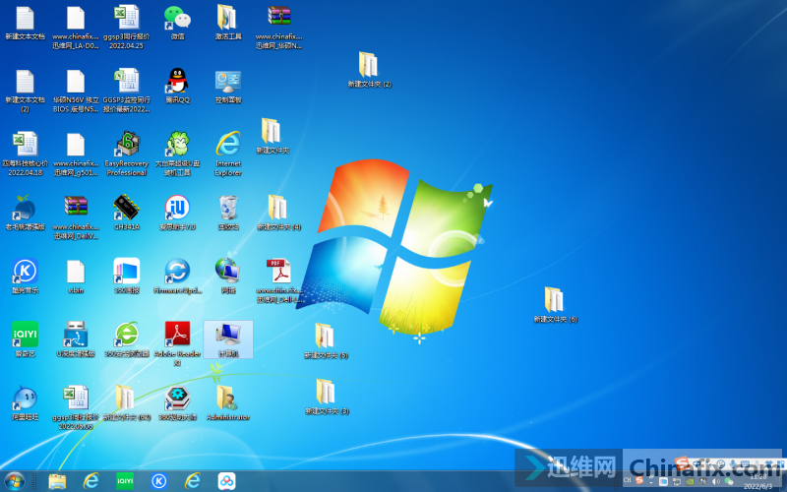Select the Excel file GGSP3监控同行报价最新2022
The height and width of the screenshot is (492, 787).
127,90
